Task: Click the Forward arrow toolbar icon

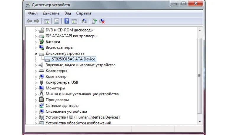Action: [36, 21]
